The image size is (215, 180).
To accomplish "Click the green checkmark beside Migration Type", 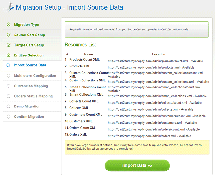I will click(x=9, y=25).
